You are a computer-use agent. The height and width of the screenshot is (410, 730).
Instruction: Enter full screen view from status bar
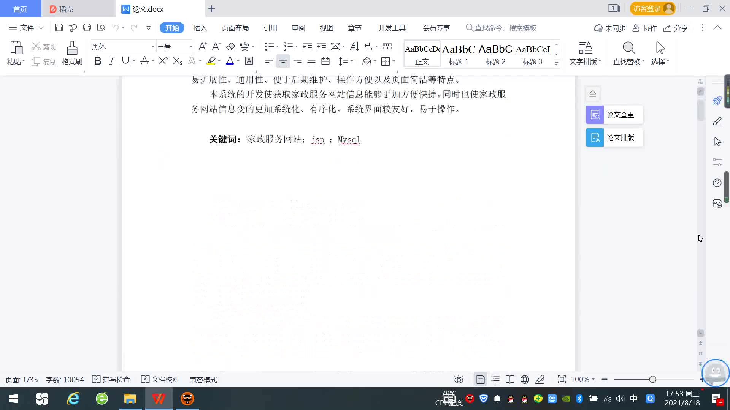click(562, 379)
